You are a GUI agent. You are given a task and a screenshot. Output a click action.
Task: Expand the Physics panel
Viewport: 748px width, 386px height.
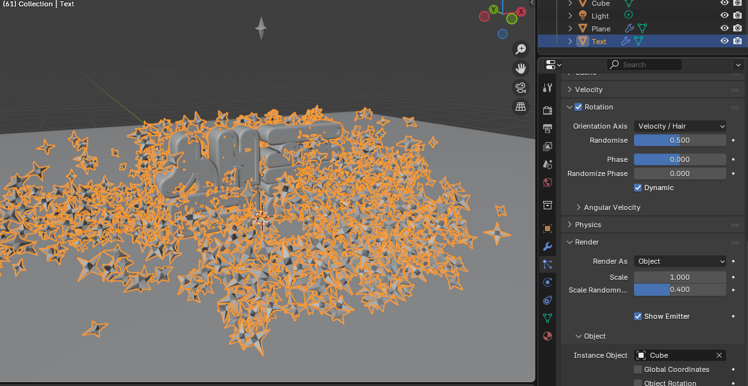point(569,225)
